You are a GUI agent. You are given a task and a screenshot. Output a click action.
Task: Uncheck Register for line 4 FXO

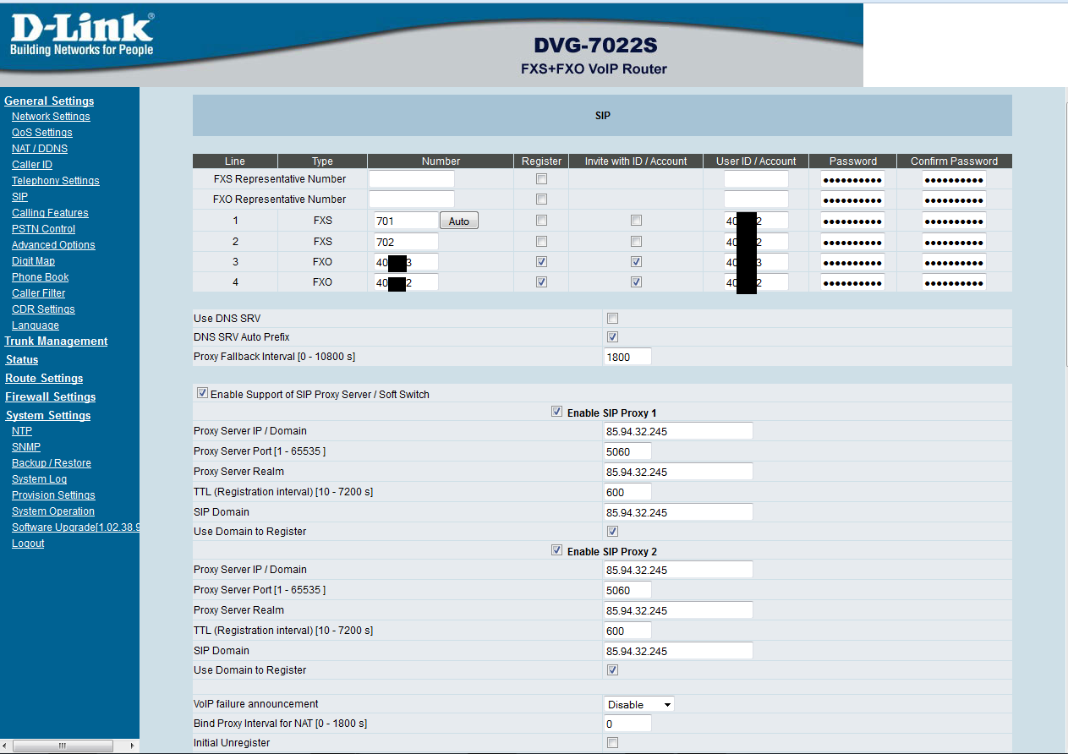coord(541,281)
